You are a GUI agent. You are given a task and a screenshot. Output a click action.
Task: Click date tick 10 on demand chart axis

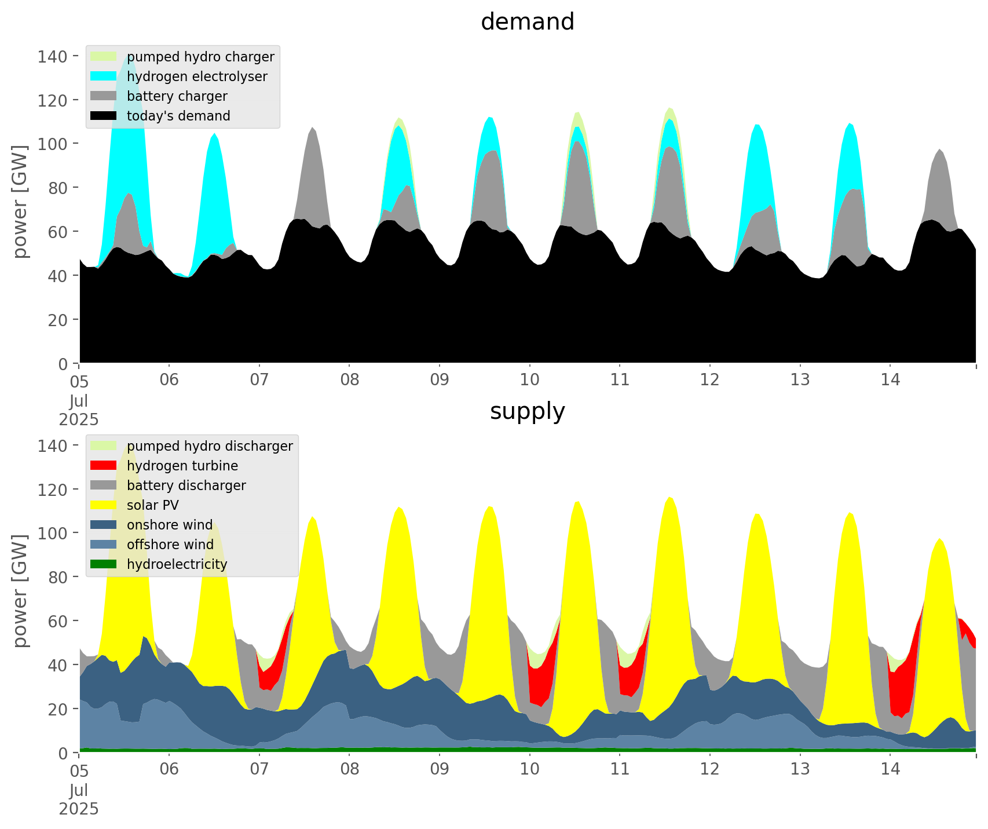coord(529,381)
